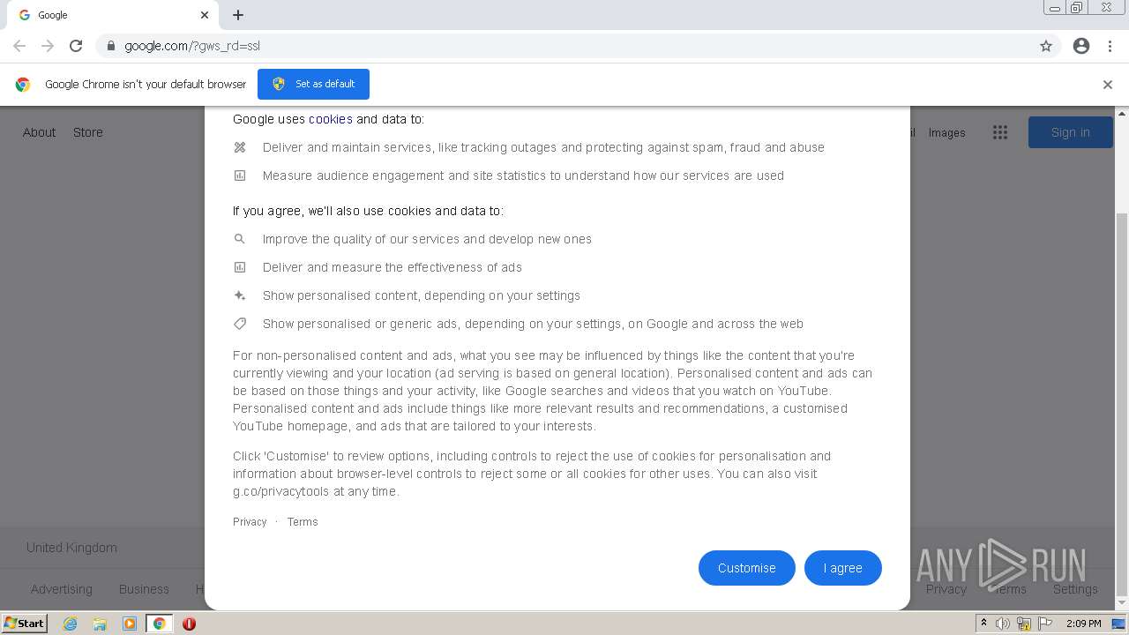Open the media player taskbar icon
This screenshot has width=1129, height=635.
pyautogui.click(x=130, y=624)
